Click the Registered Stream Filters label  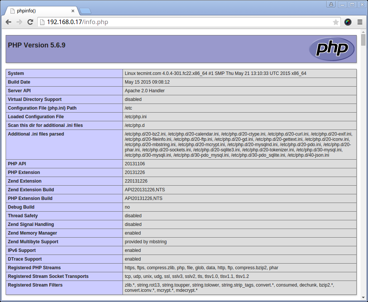coord(35,285)
